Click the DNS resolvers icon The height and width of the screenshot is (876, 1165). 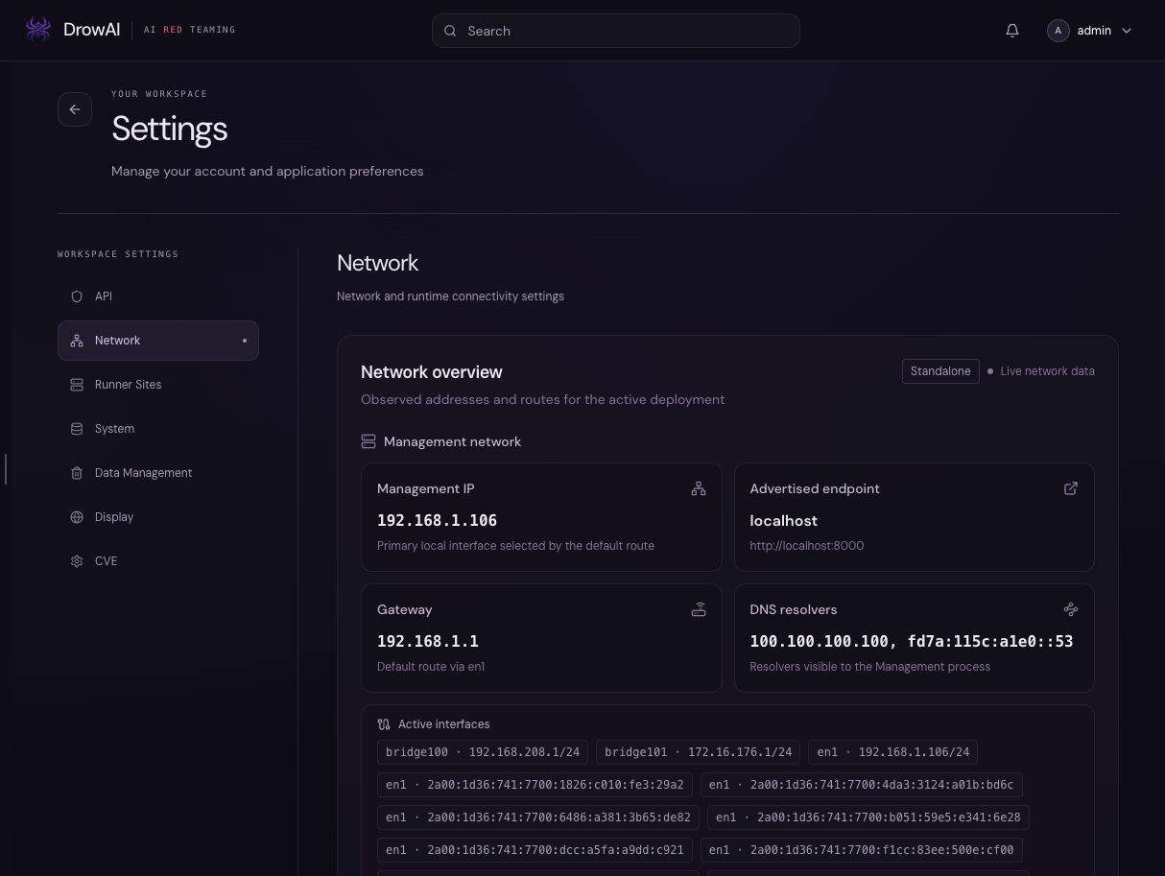(x=1071, y=609)
